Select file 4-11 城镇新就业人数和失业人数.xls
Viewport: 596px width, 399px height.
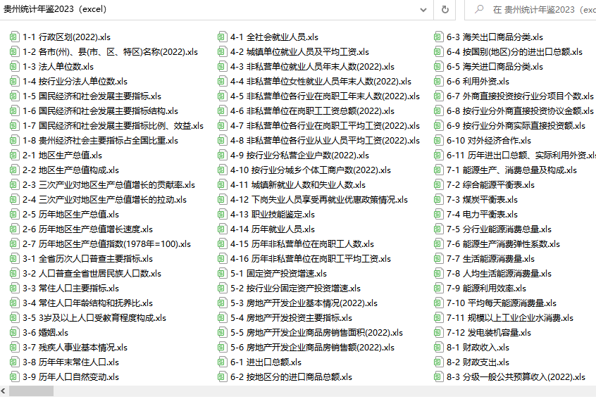point(292,185)
